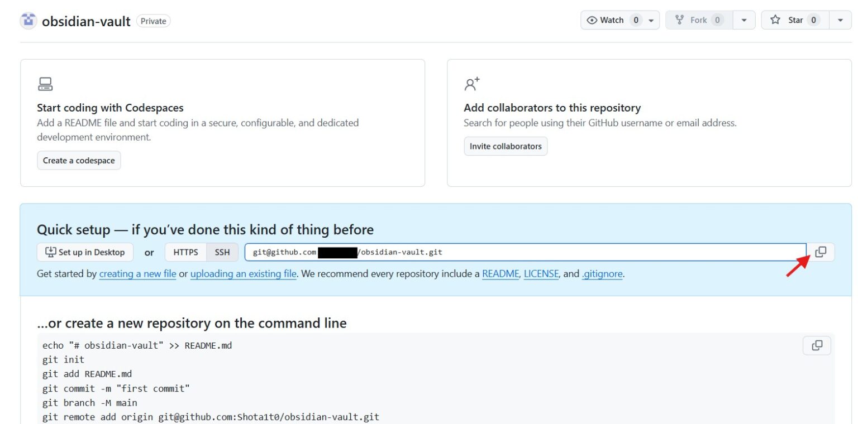
Task: Star the obsidian-vault repository
Action: click(794, 20)
